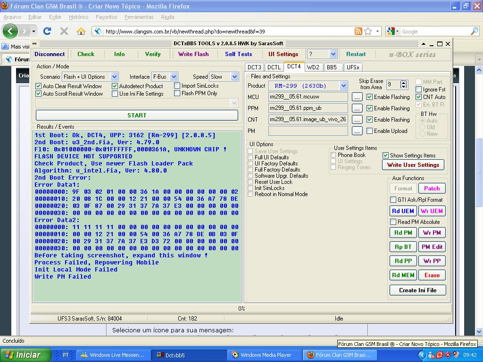Viewport: 483px width, 362px height.
Task: Click the Restart toolbar button
Action: (x=356, y=54)
